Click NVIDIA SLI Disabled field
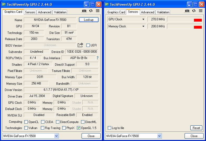The height and width of the screenshot is (141, 206). pyautogui.click(x=39, y=115)
